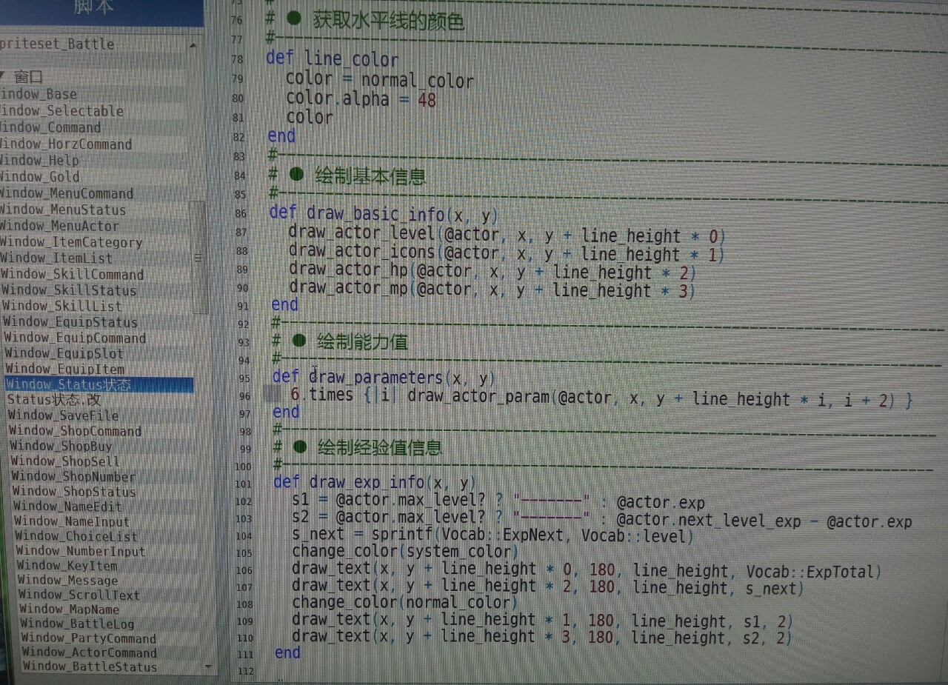This screenshot has width=948, height=685.
Task: Open Window_ActorCommand script
Action: 90,652
